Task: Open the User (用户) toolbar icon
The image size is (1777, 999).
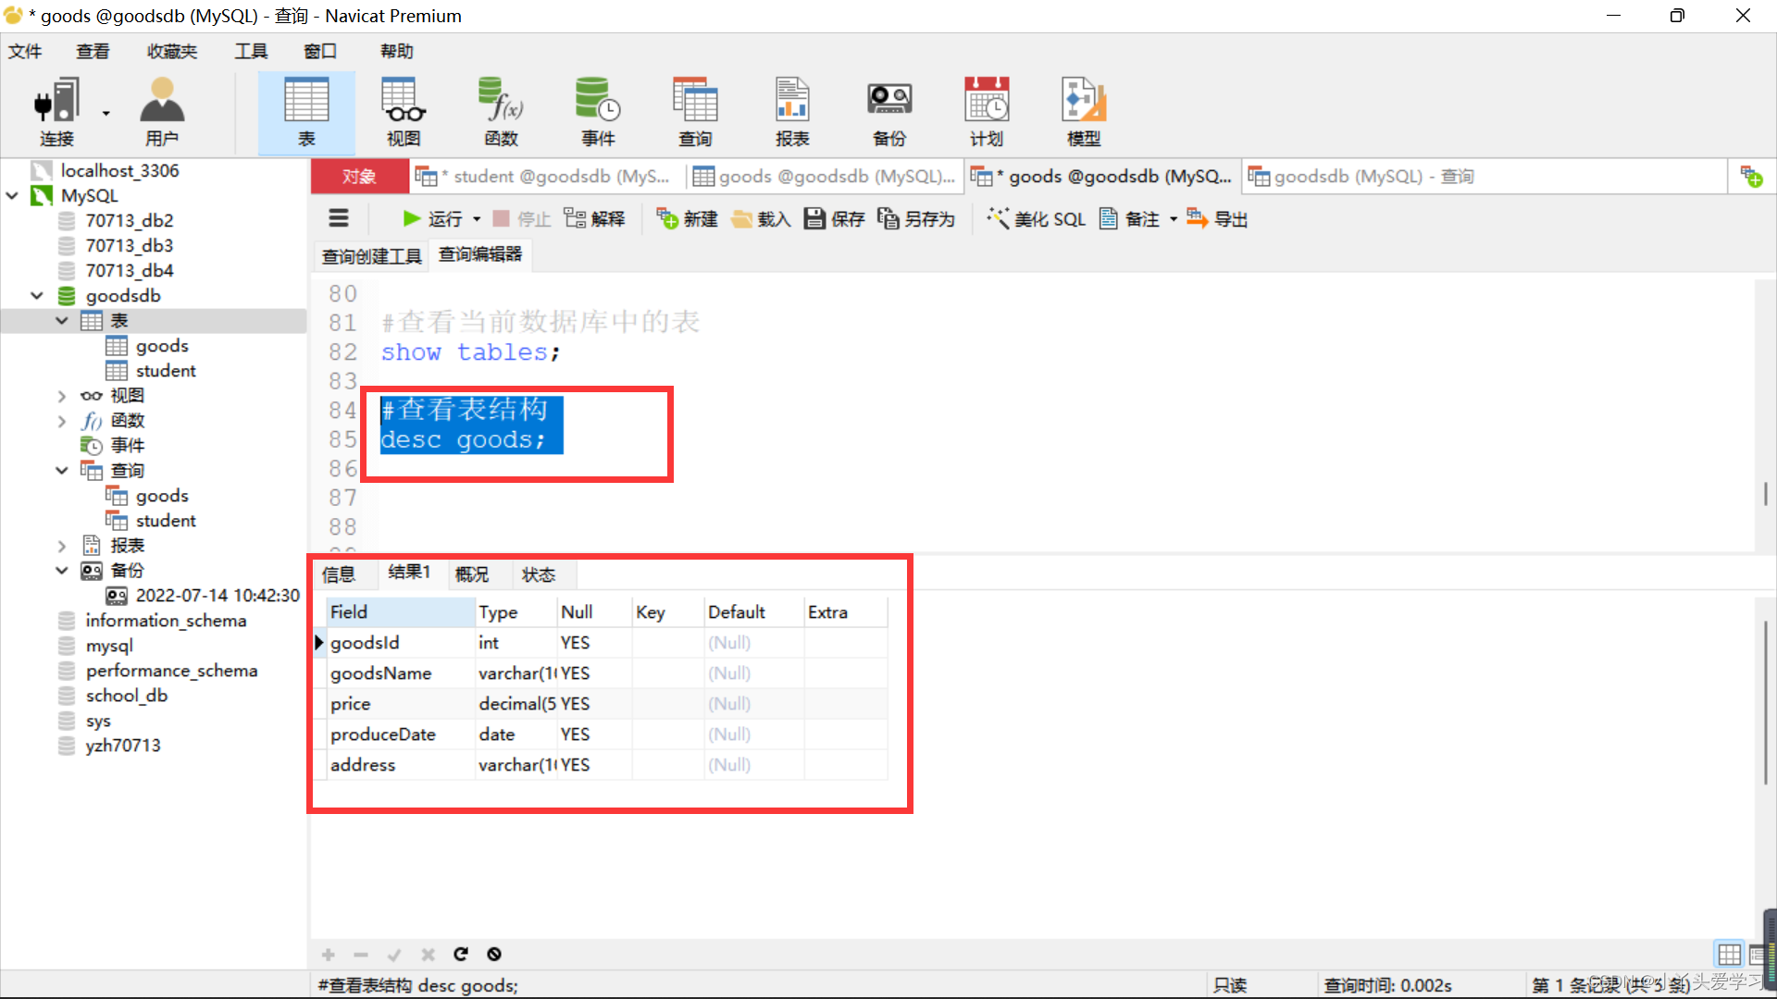Action: tap(162, 111)
